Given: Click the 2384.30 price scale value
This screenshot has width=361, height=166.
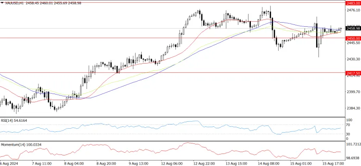Looking at the screenshot, I should pyautogui.click(x=353, y=108).
